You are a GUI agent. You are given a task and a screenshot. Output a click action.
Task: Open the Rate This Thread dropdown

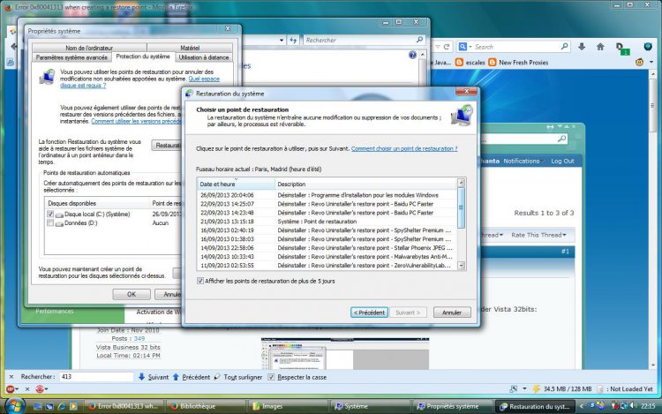538,235
